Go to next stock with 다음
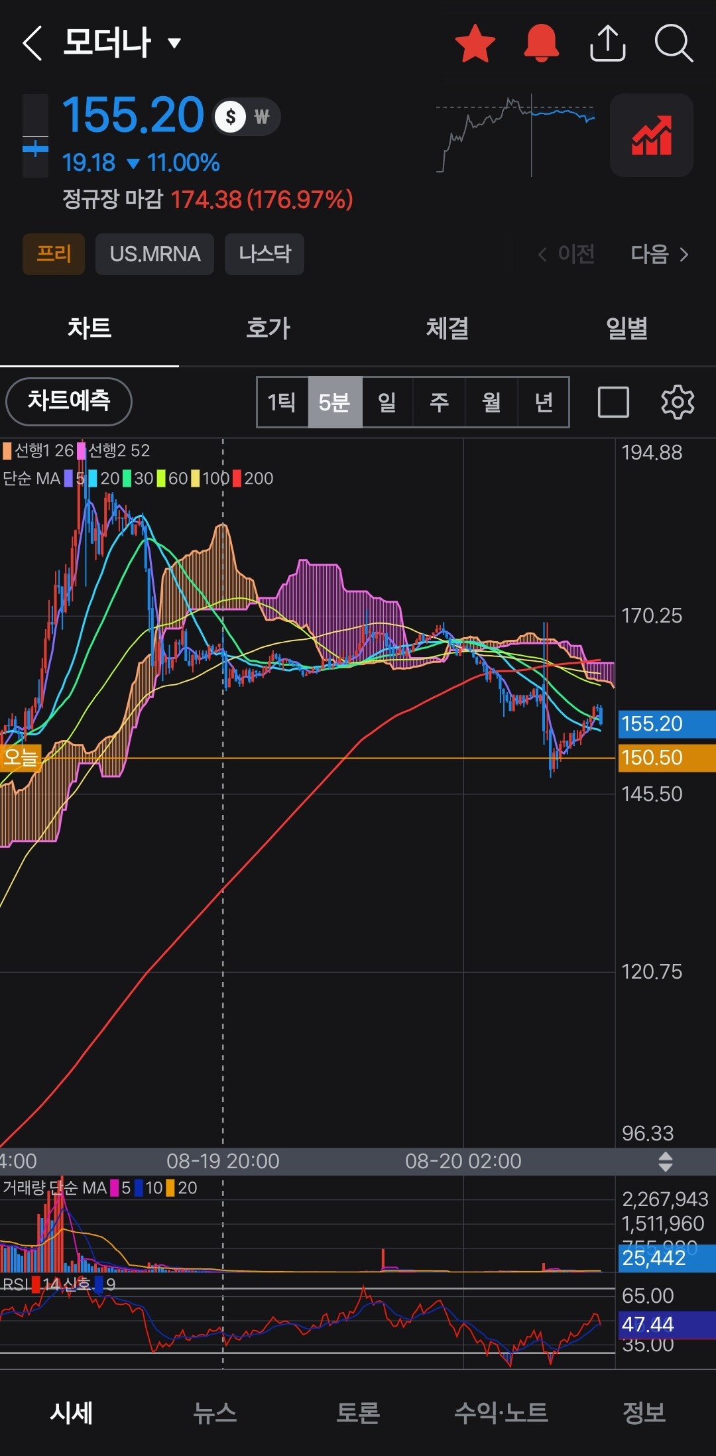The height and width of the screenshot is (1456, 716). tap(660, 254)
